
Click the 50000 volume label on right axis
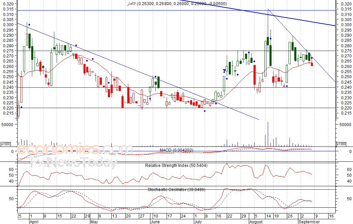345,125
